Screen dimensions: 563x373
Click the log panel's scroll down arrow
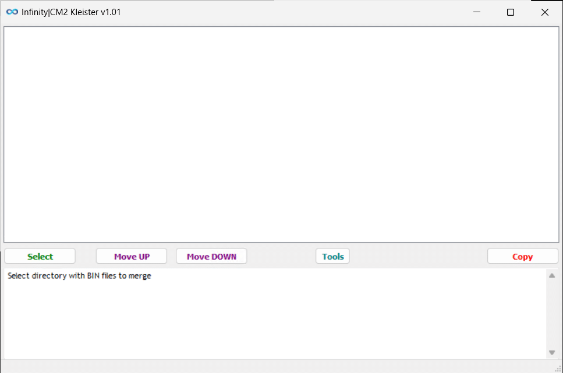coord(552,353)
